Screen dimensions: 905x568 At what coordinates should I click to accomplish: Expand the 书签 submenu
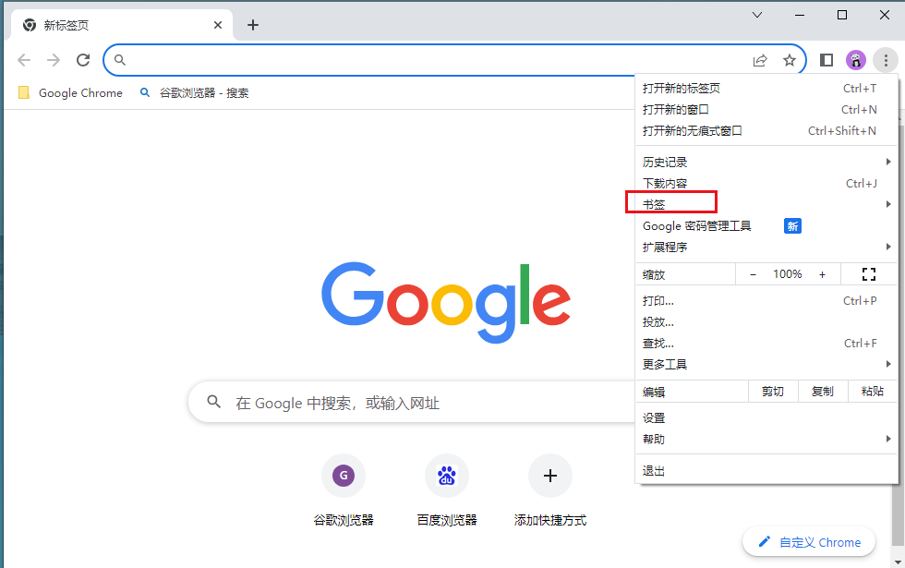tap(766, 204)
